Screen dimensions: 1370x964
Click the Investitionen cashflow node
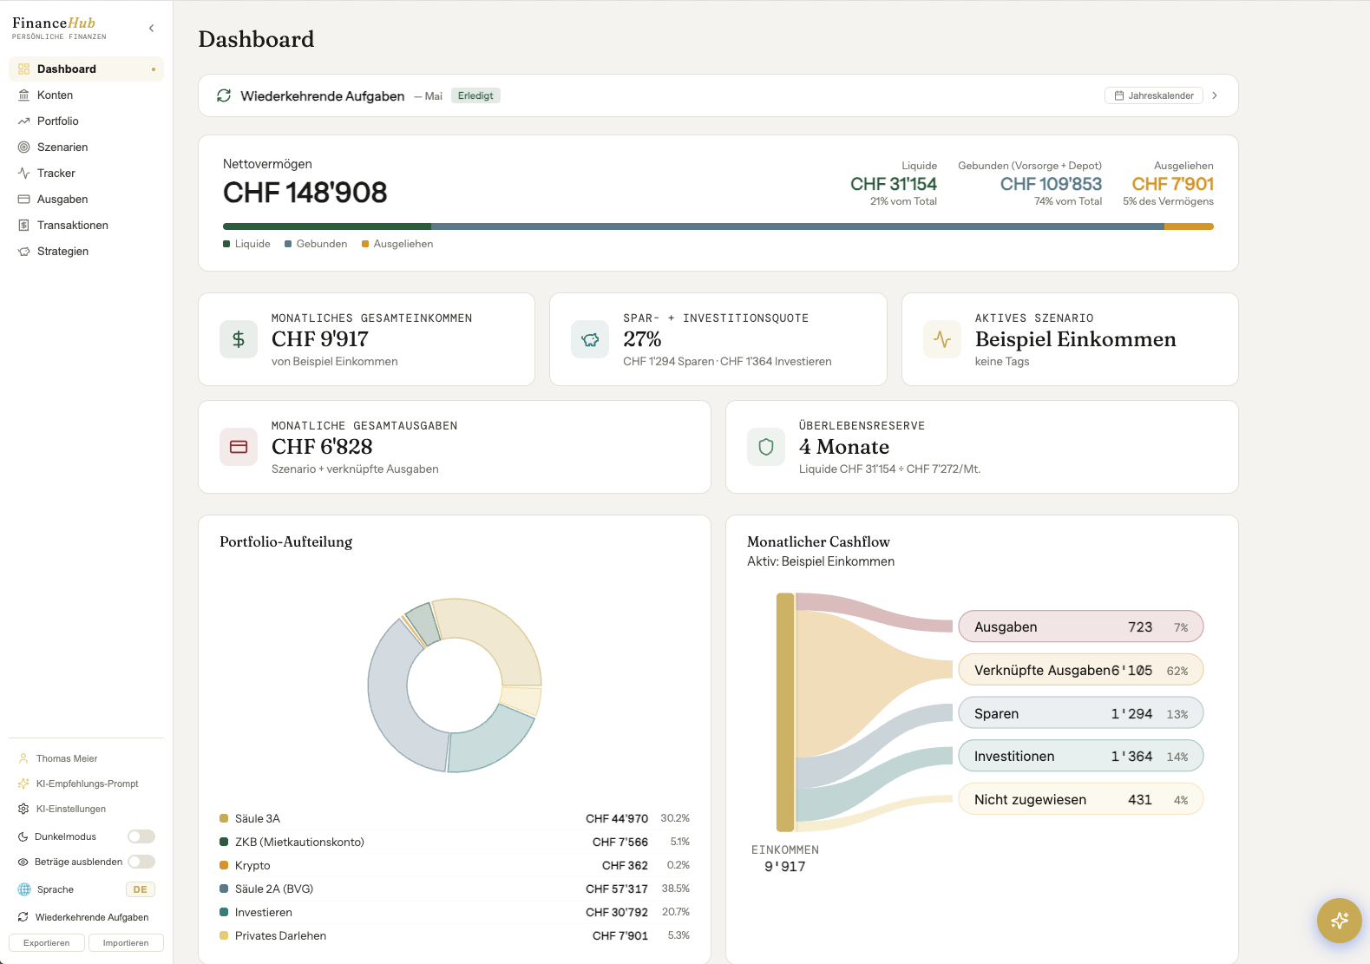[x=1081, y=756]
